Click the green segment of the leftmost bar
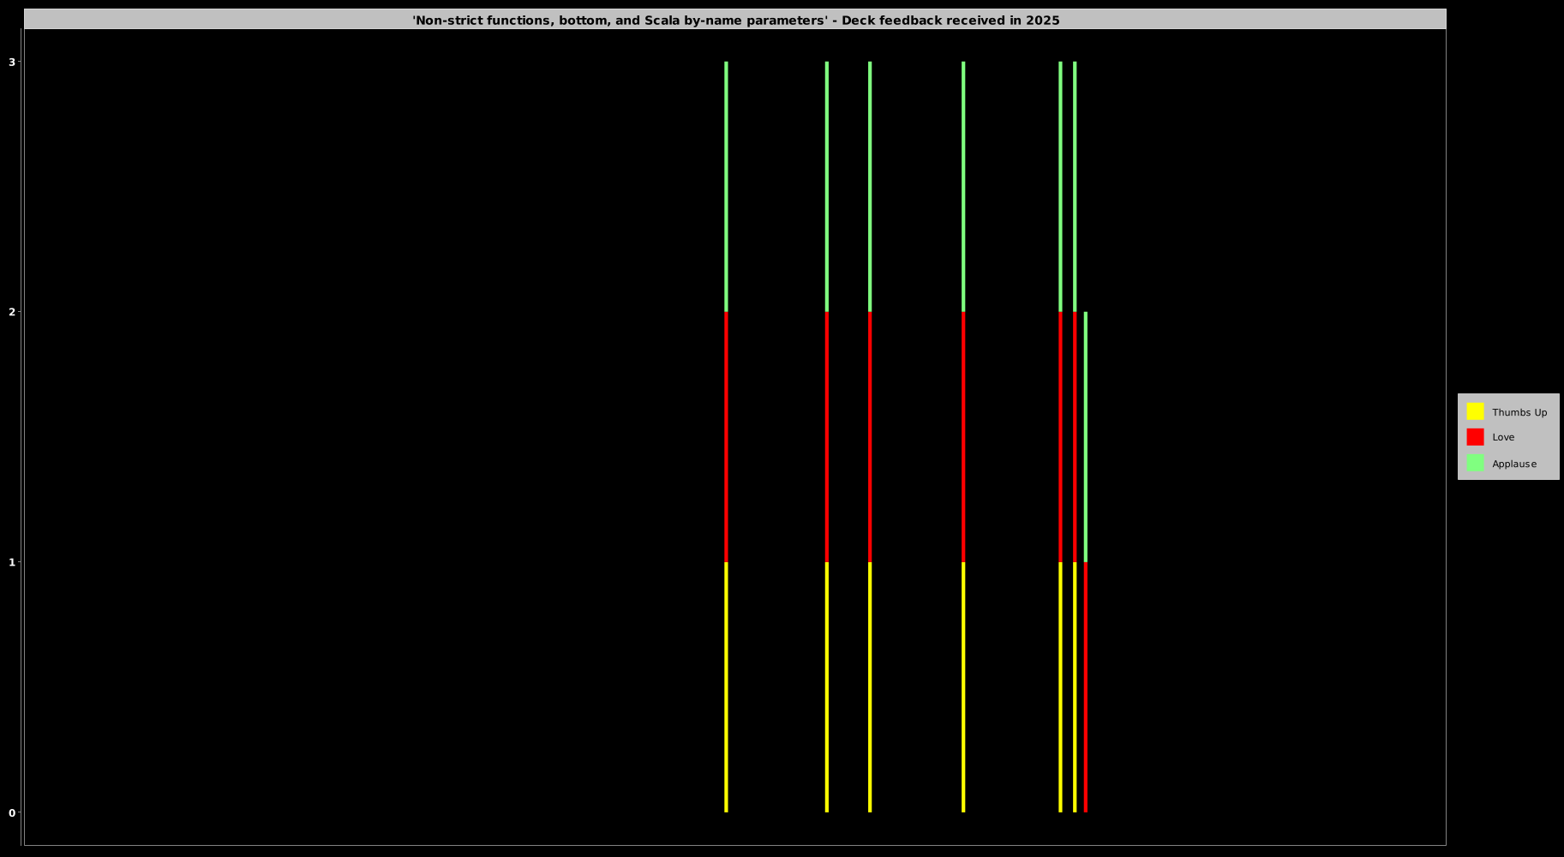 click(726, 187)
